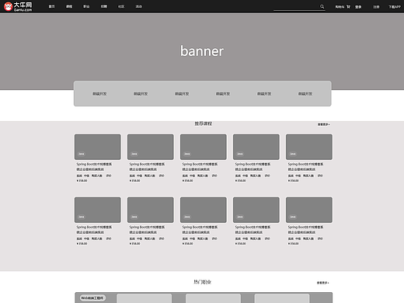Click ¥358.00 price of first bottom-row course
The height and width of the screenshot is (303, 404).
[82, 244]
